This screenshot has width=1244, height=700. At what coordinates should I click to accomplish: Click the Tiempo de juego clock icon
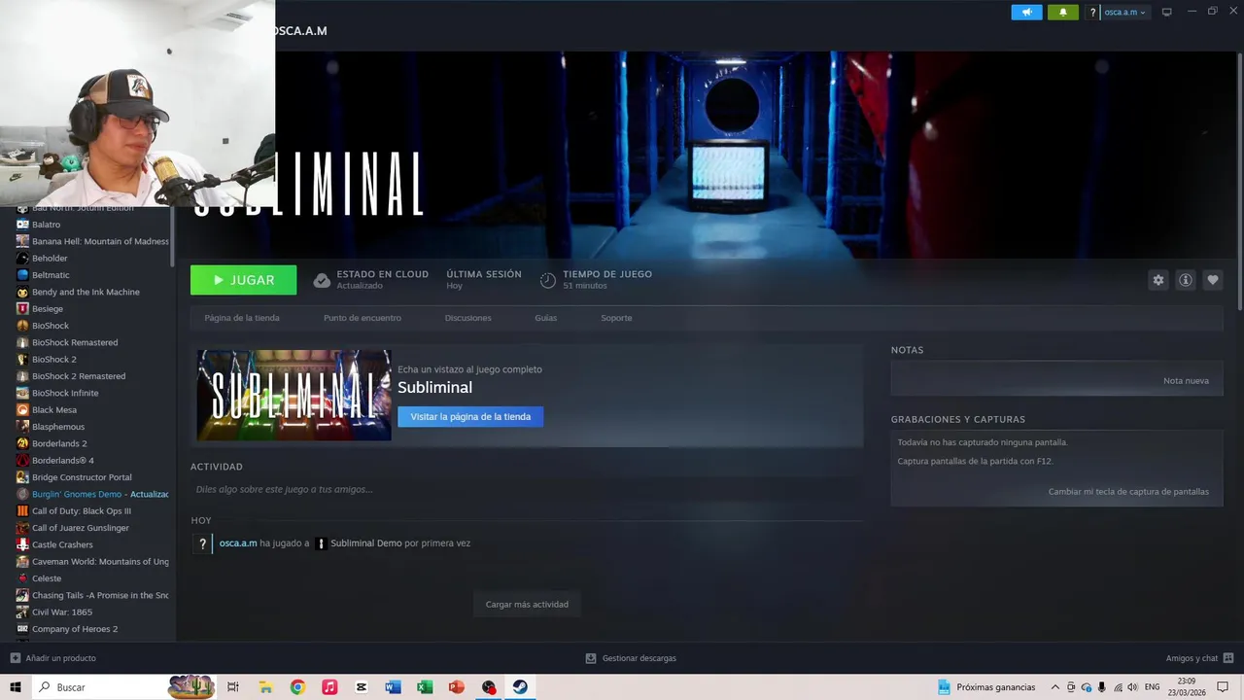[548, 281]
